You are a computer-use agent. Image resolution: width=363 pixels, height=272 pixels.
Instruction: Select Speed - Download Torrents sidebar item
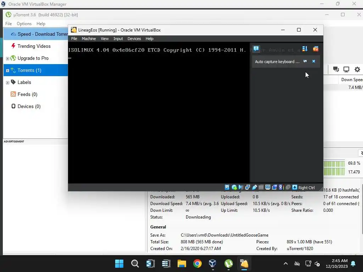36,34
